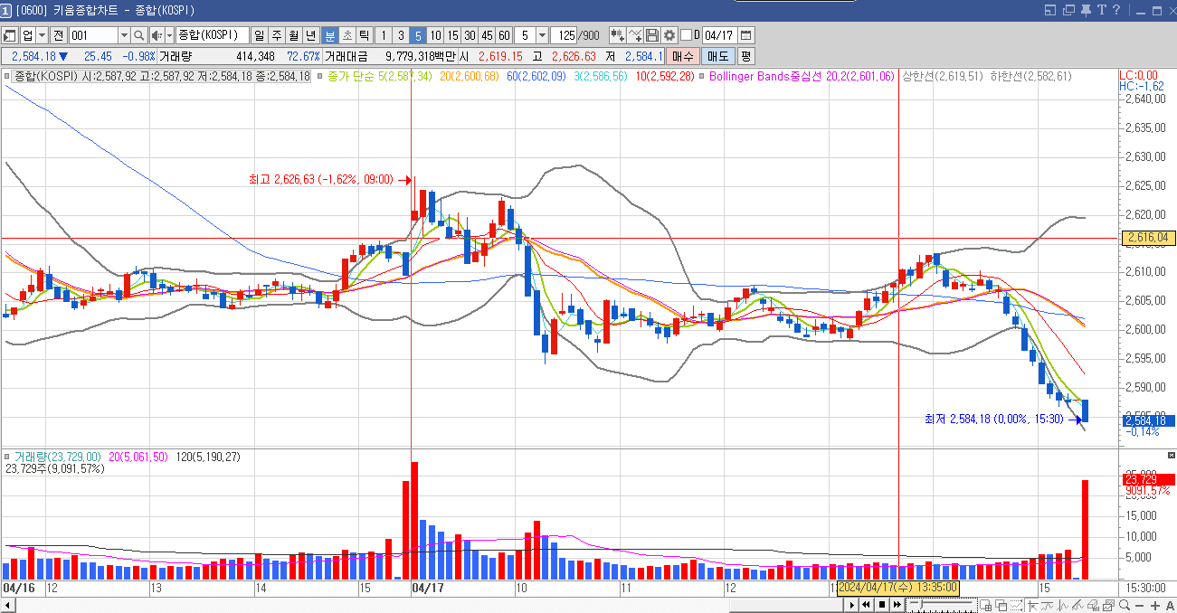The width and height of the screenshot is (1177, 613).
Task: Choose the 15-minute interval button
Action: [x=452, y=35]
